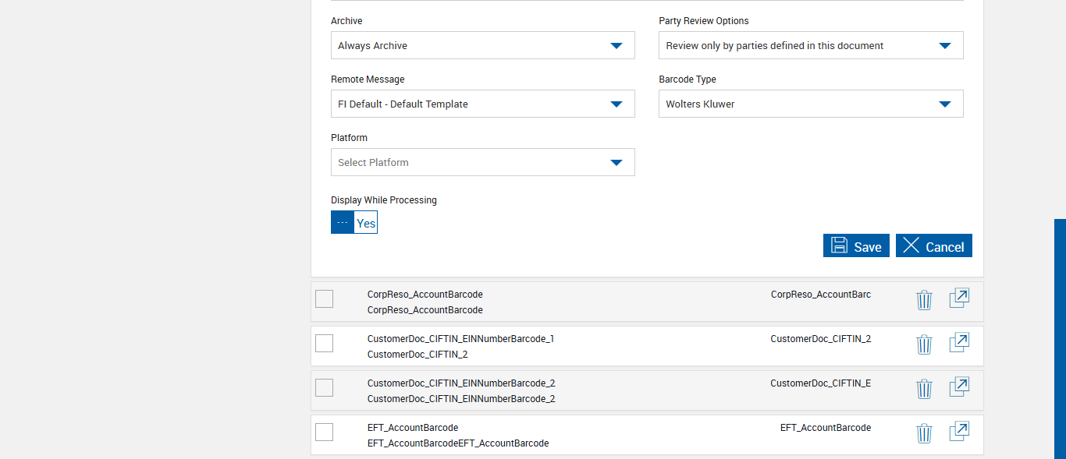
Task: Expand the Remote Message dropdown
Action: 482,104
